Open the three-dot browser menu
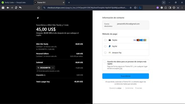 182,7
